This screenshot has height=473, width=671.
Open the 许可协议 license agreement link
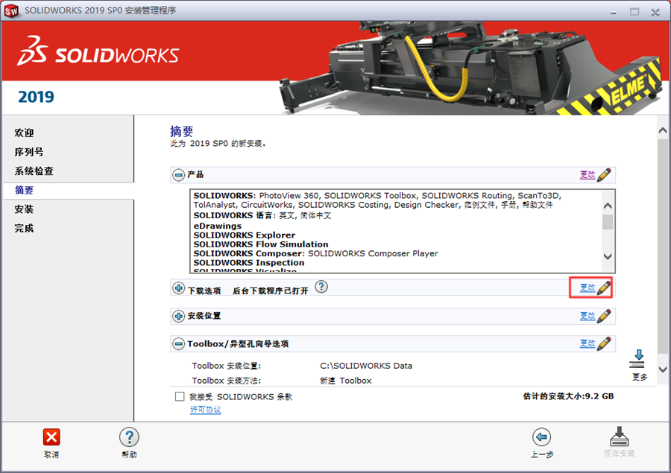pyautogui.click(x=206, y=410)
